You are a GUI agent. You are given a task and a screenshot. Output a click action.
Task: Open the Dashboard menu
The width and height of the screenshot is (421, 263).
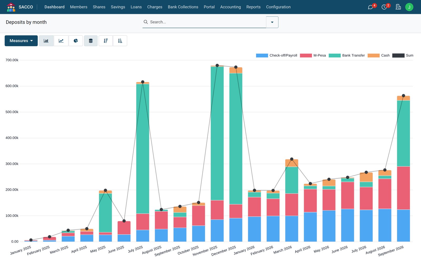(54, 7)
